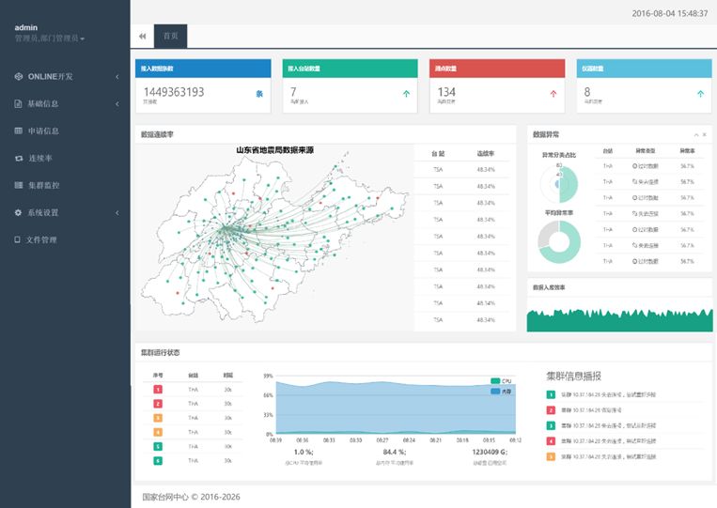Click the 申请信息 table icon

click(19, 131)
